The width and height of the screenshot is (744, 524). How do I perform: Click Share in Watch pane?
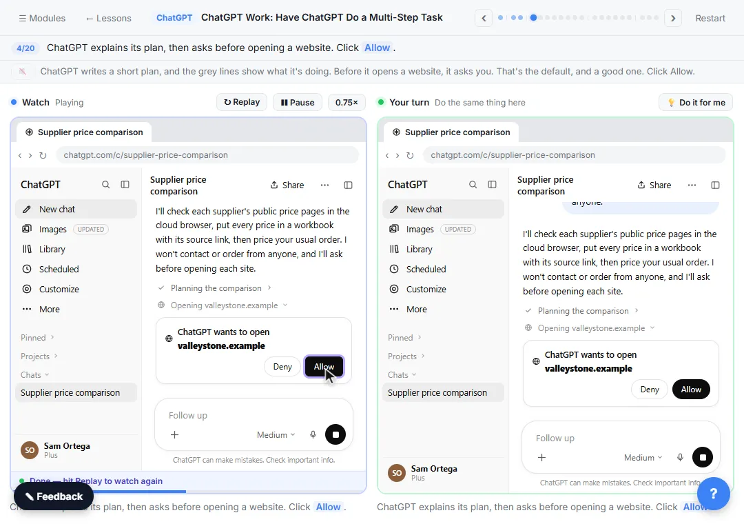point(287,185)
